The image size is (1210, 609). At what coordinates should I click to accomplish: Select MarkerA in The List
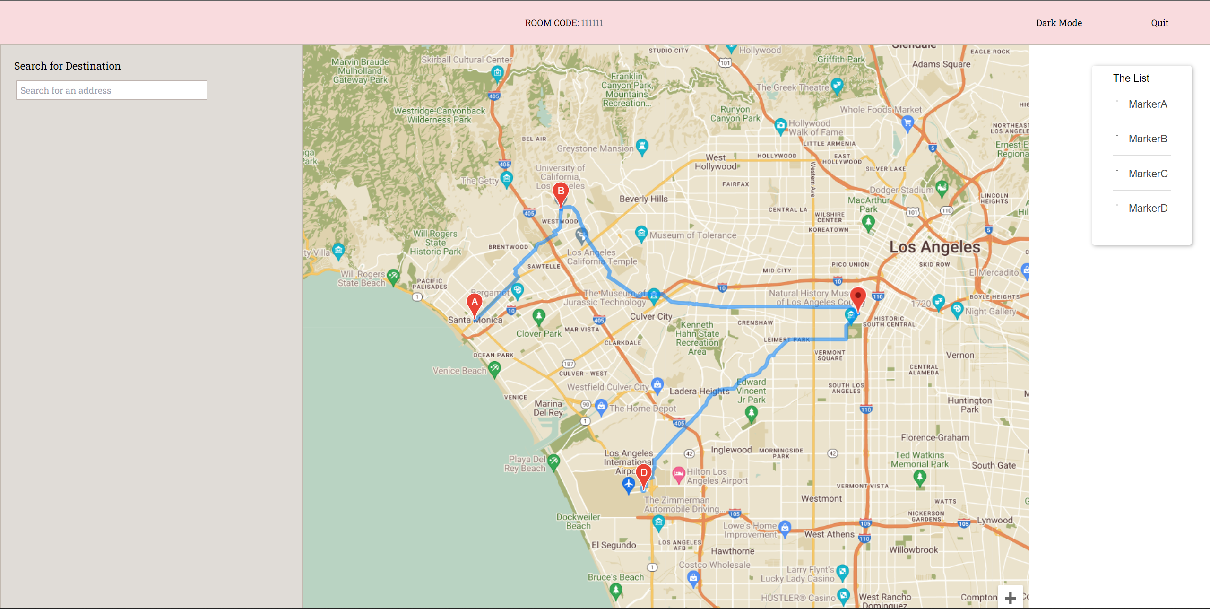(1148, 104)
